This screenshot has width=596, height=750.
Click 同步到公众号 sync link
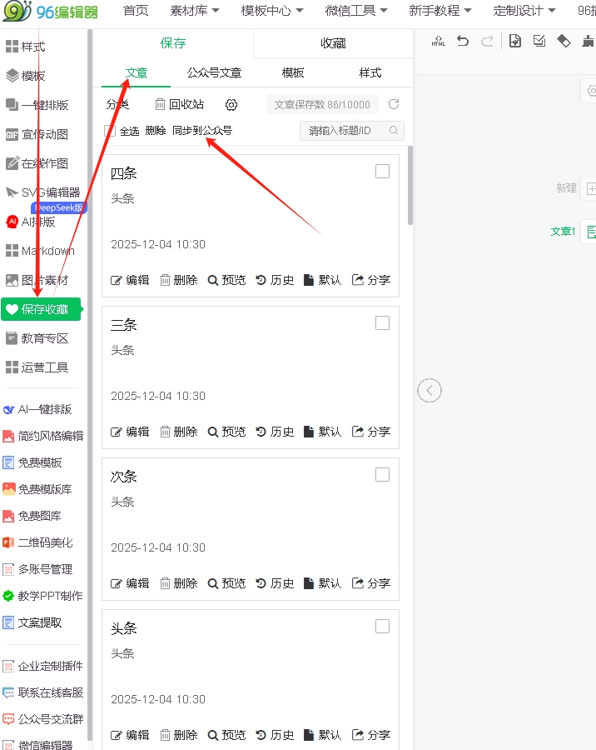[x=202, y=131]
